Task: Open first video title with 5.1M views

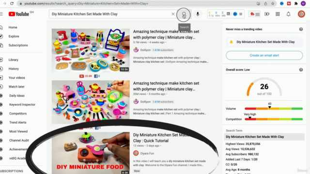Action: coord(166,34)
